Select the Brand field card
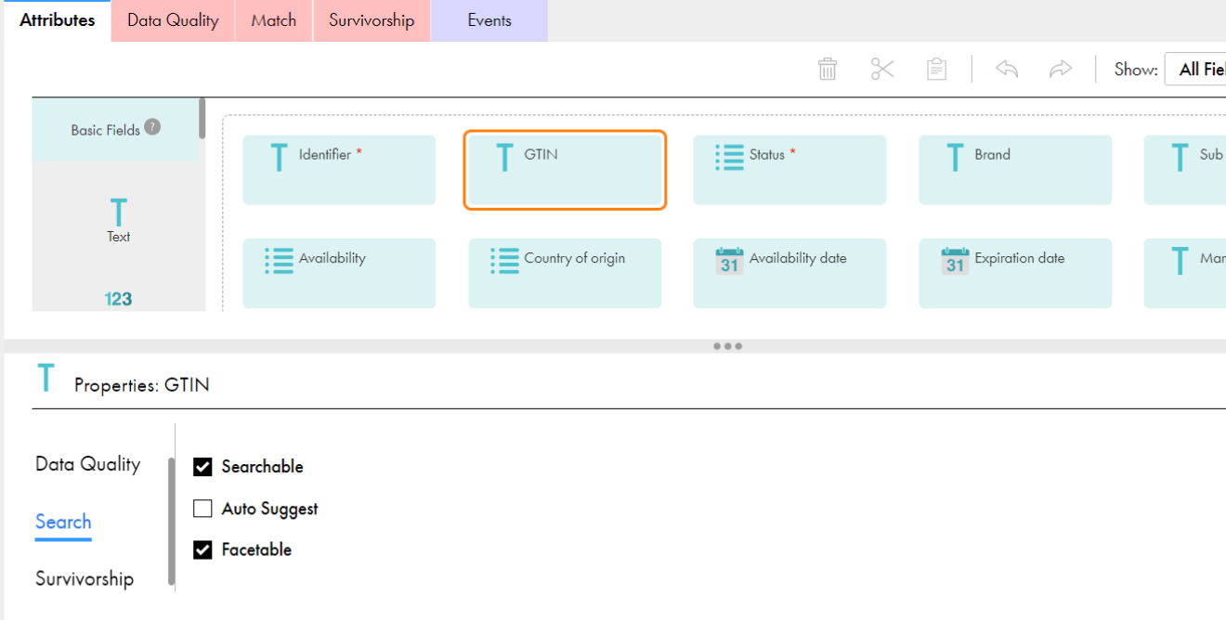This screenshot has width=1226, height=620. [1015, 170]
